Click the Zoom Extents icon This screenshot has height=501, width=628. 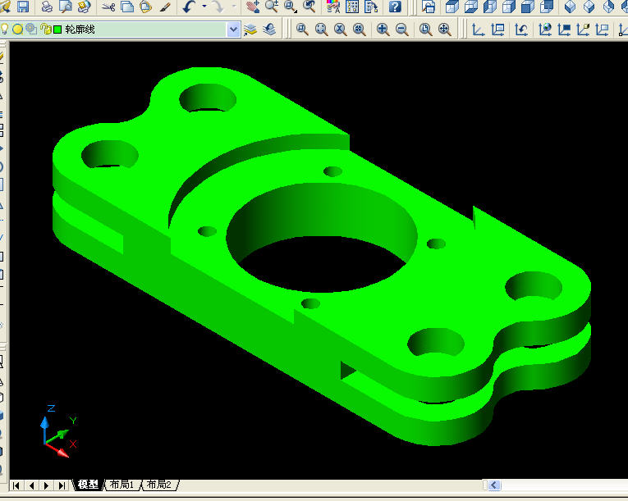point(445,30)
